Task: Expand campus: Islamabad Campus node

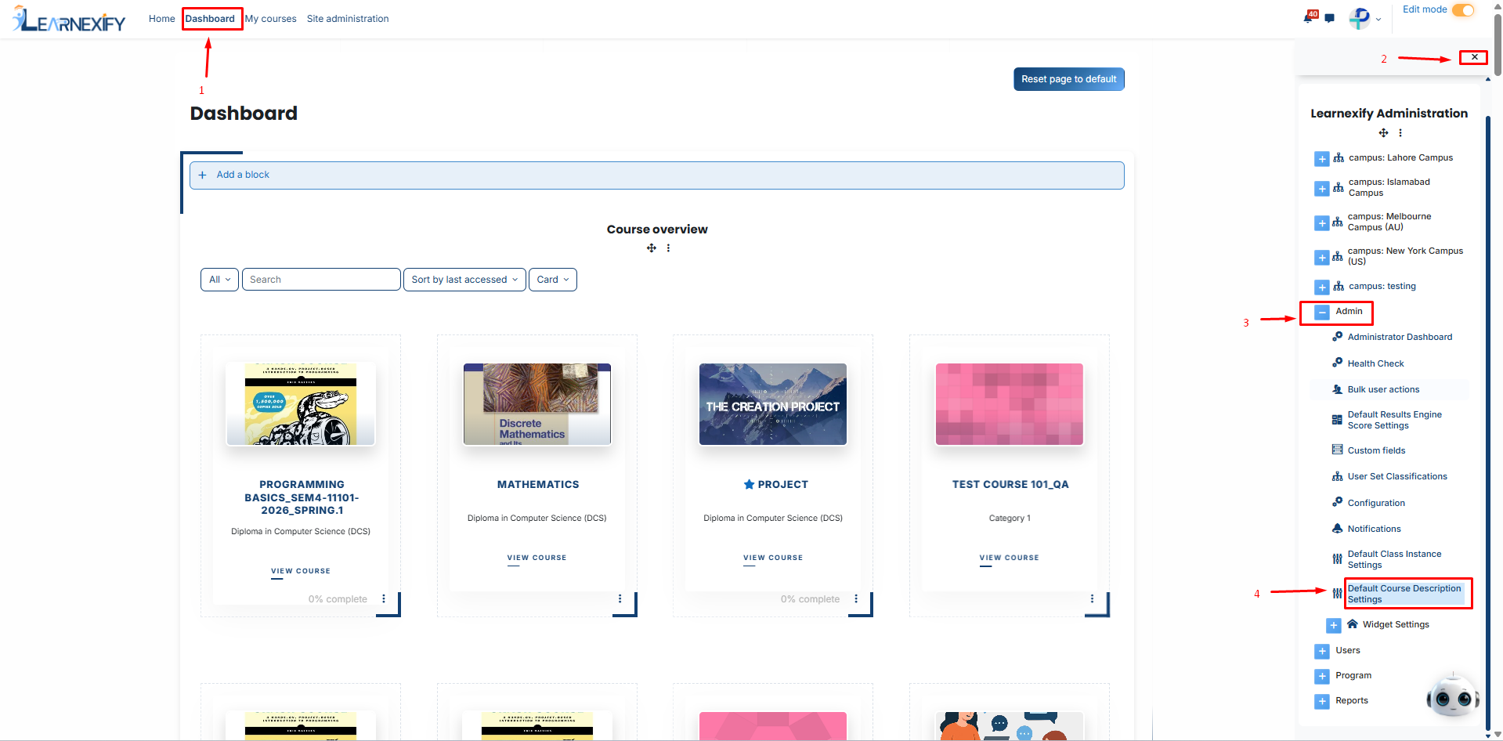Action: [x=1322, y=189]
